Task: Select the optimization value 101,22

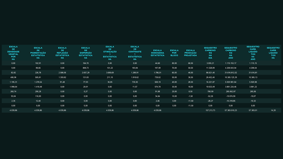Action: point(110,68)
